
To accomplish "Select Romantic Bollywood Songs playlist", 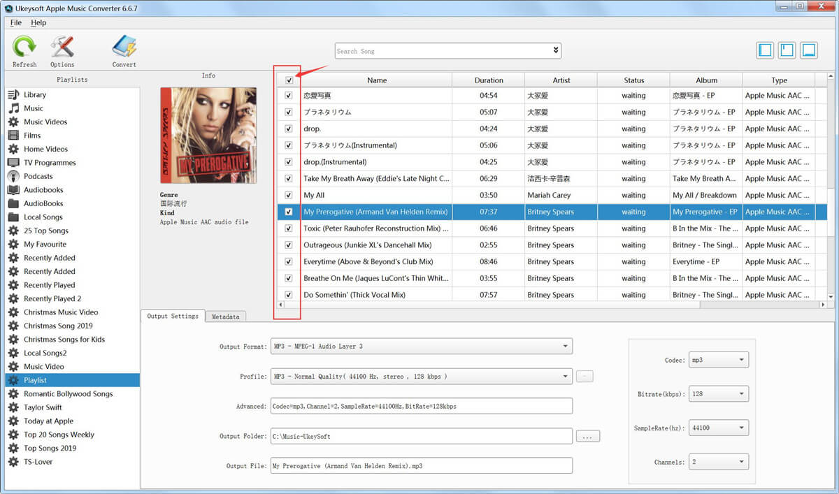I will pyautogui.click(x=68, y=394).
